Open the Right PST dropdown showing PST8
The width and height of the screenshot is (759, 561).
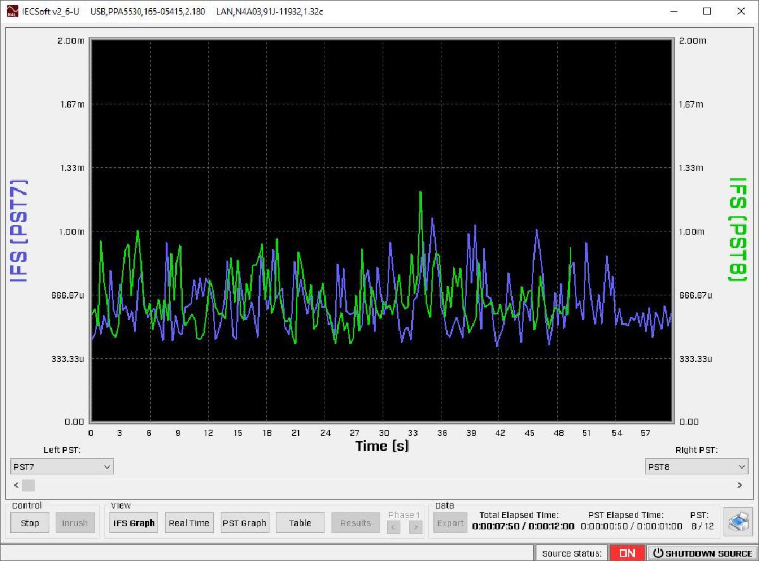click(696, 466)
